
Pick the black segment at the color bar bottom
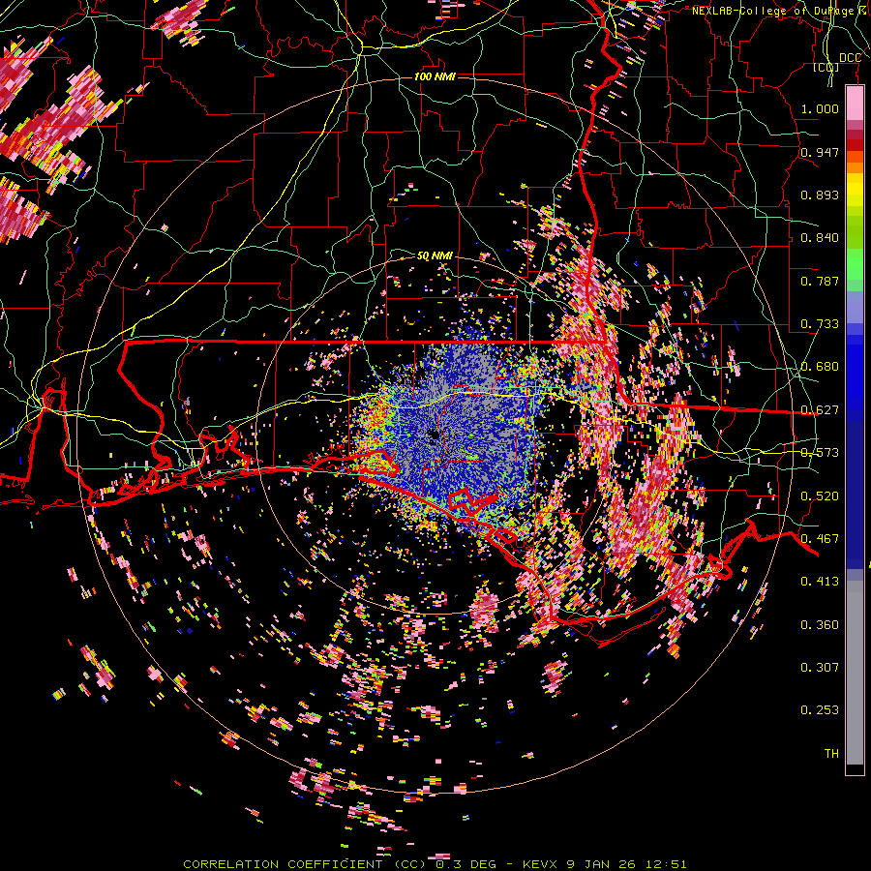[x=855, y=769]
